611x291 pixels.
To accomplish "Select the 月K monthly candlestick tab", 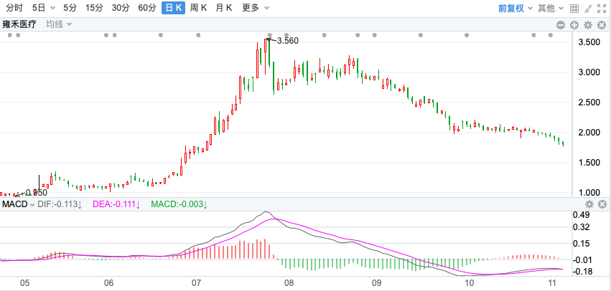I will [224, 9].
